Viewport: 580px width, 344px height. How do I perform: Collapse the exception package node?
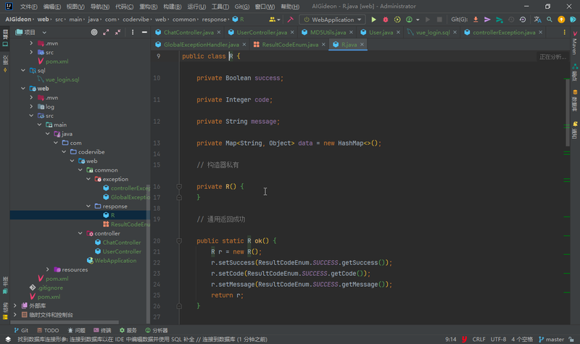click(x=88, y=179)
